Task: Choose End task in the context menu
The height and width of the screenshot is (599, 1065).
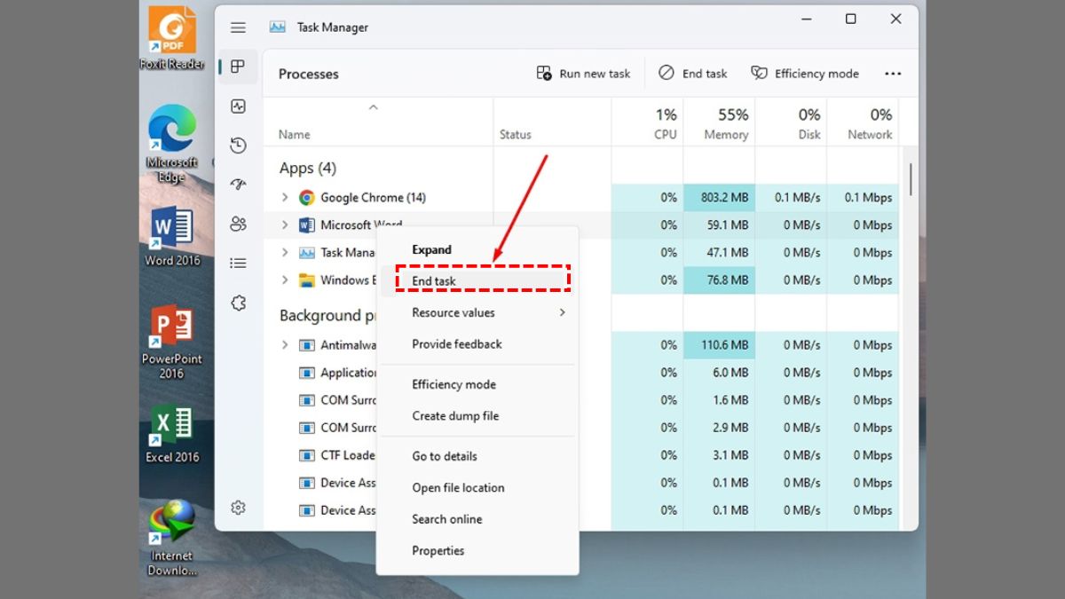Action: point(477,281)
